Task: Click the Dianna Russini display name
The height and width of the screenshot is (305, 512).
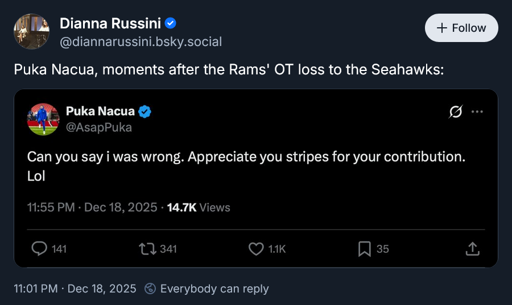Action: [x=110, y=23]
